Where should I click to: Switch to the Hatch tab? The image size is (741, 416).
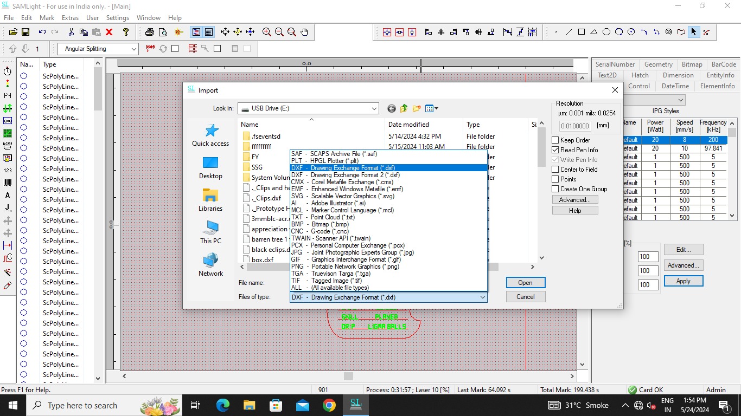point(640,75)
